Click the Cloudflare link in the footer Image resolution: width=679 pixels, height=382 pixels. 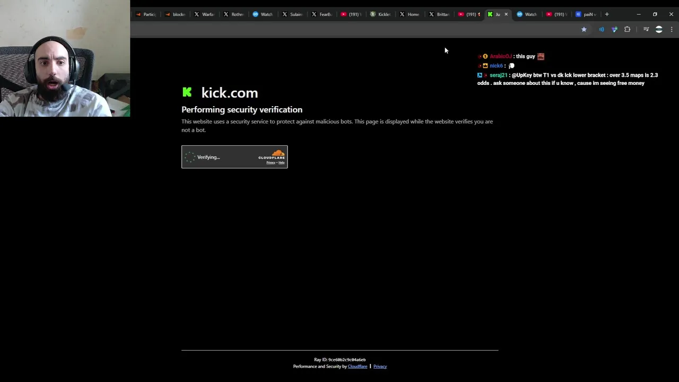[358, 367]
